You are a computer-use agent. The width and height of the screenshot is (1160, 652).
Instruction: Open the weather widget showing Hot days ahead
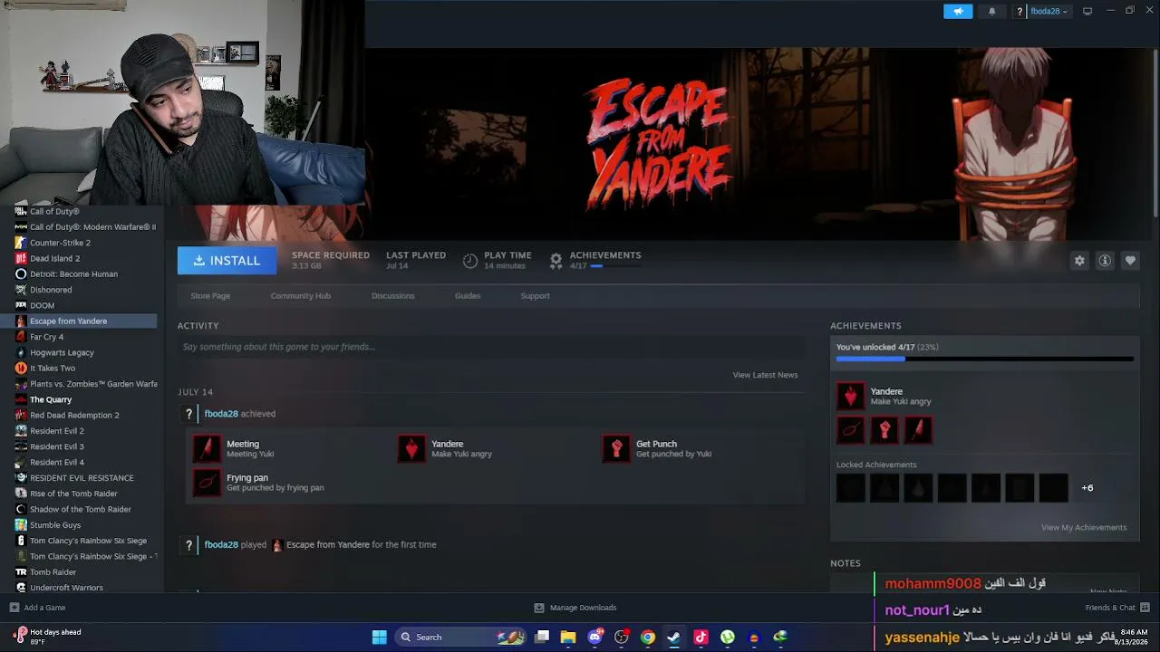pos(47,637)
